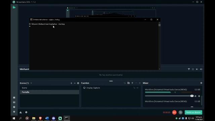Add a new scene with the plus icon
The width and height of the screenshot is (215, 121).
pyautogui.click(x=71, y=83)
